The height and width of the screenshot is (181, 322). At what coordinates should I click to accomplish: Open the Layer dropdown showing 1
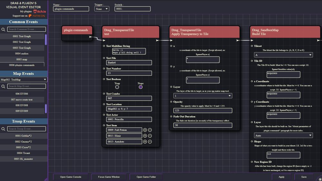tap(203, 96)
